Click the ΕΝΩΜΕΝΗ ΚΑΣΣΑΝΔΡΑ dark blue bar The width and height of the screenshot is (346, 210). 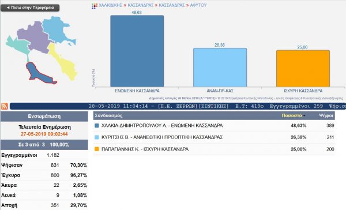pyautogui.click(x=137, y=51)
